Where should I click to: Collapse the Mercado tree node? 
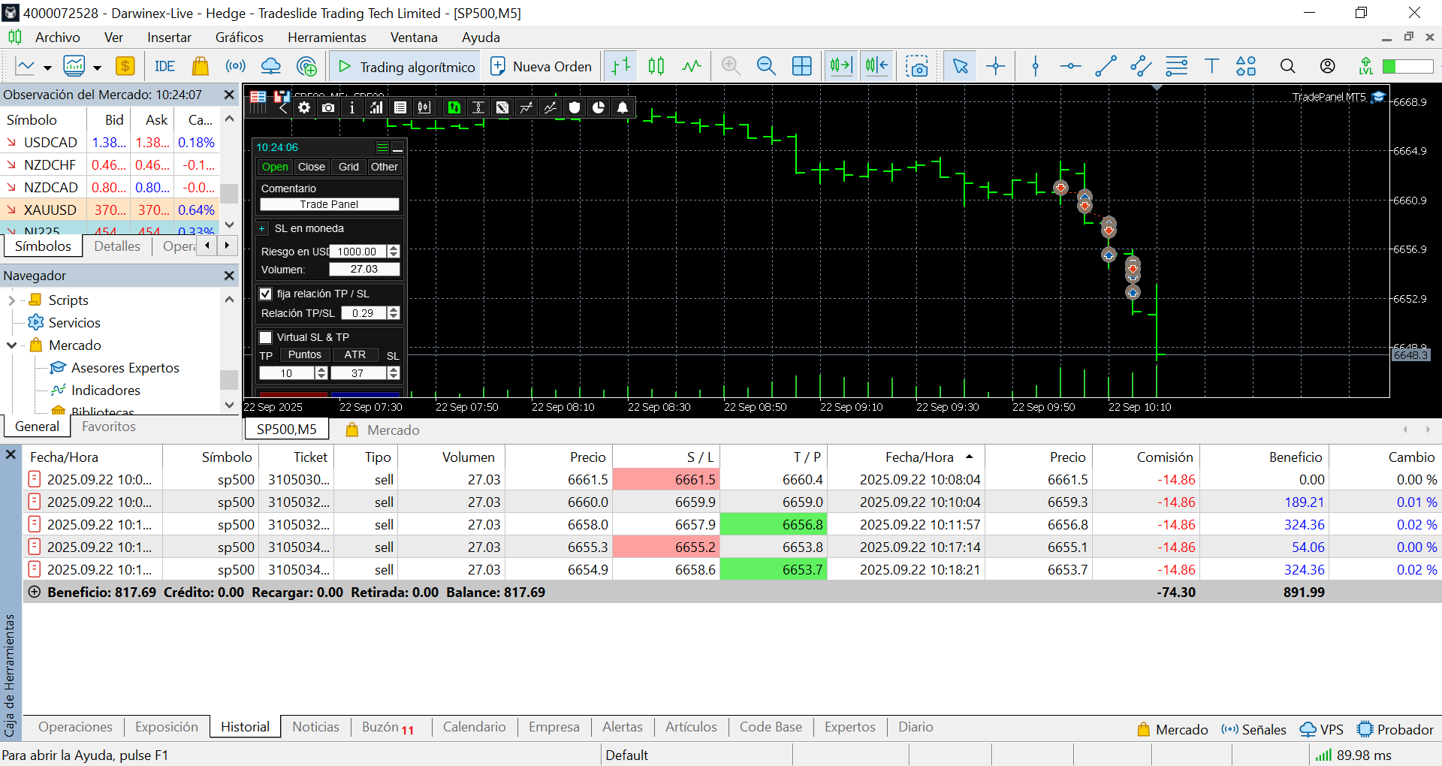click(11, 345)
